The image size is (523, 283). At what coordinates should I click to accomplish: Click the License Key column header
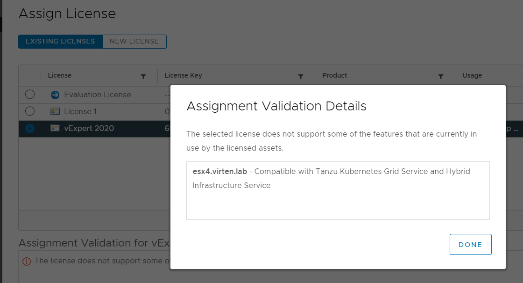coord(184,75)
